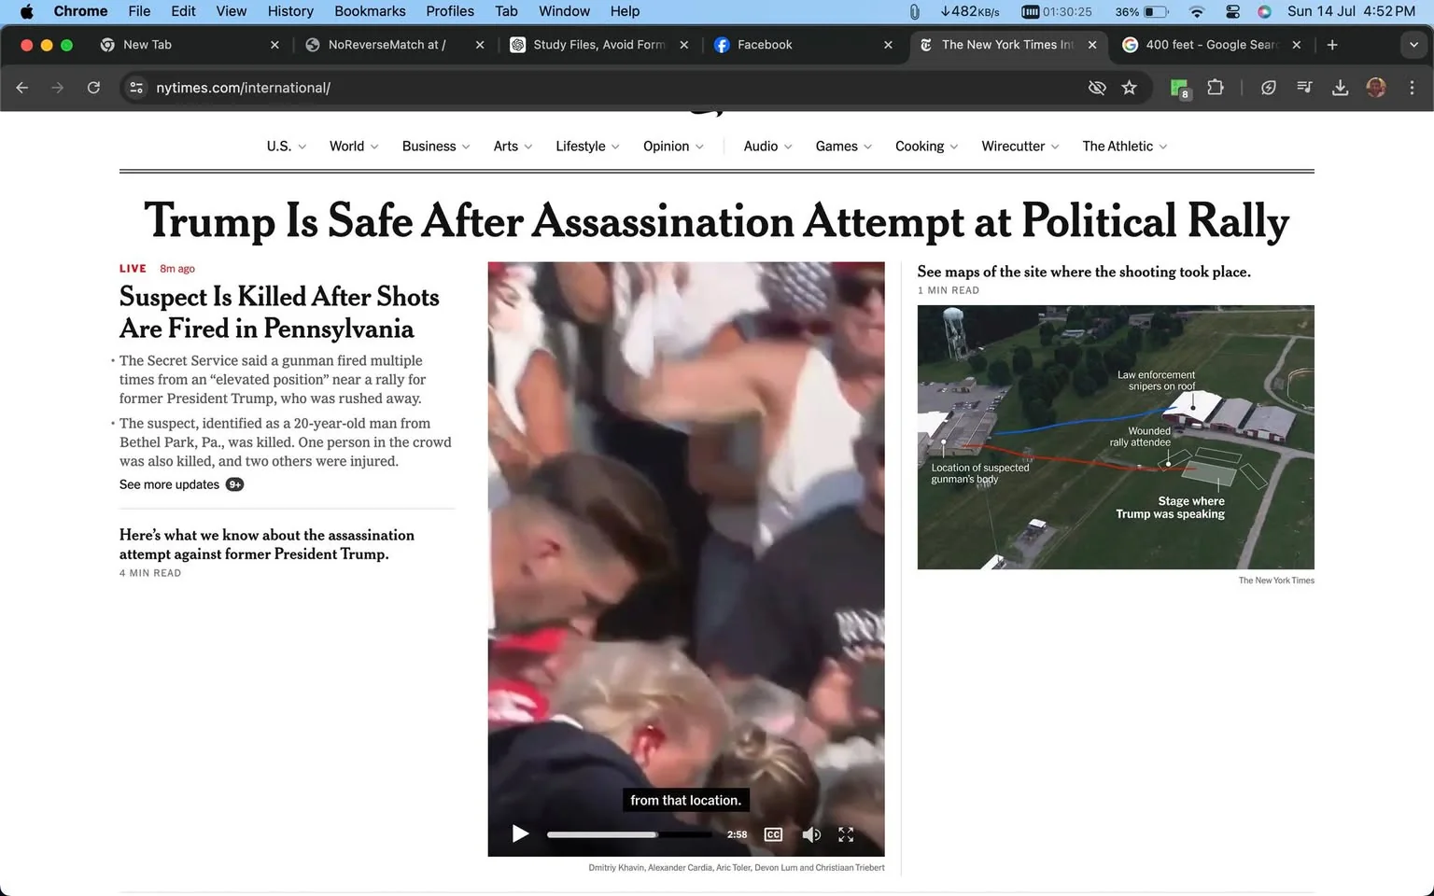Switch to the Study Files tab
The image size is (1434, 896).
point(597,45)
